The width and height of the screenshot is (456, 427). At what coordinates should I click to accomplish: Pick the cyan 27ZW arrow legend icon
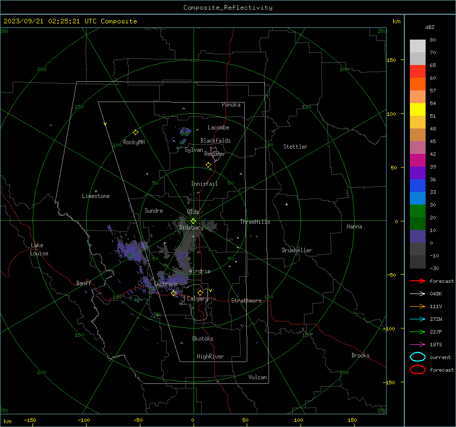(417, 319)
